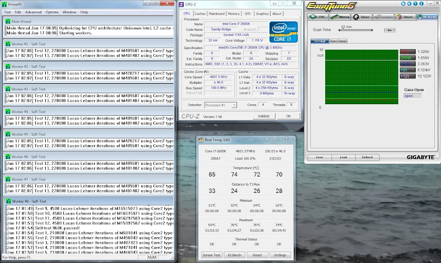Viewport: 441px width, 263px height.
Task: Click the Core Voltage 1.116 V value
Action: click(257, 40)
